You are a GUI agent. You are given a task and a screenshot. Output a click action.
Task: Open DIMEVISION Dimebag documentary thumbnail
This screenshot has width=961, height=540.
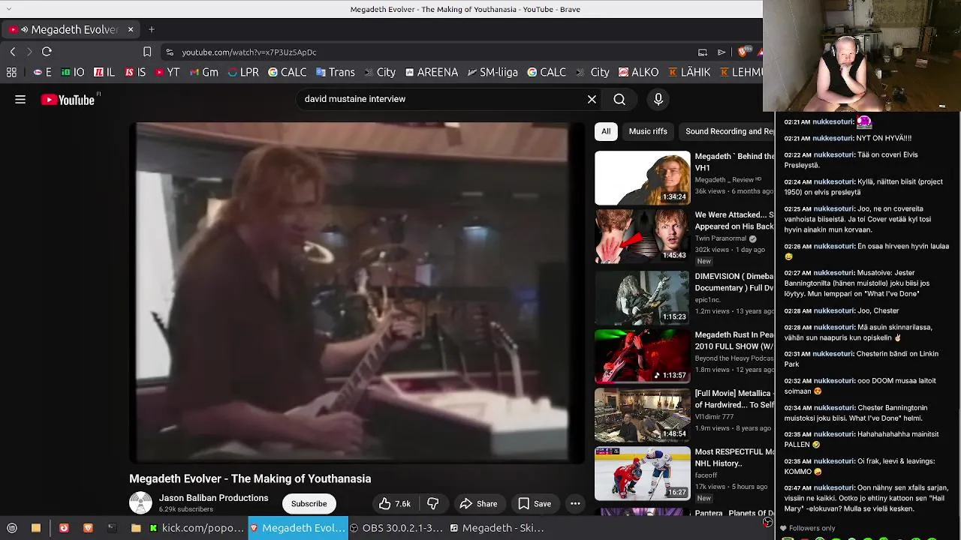click(642, 297)
